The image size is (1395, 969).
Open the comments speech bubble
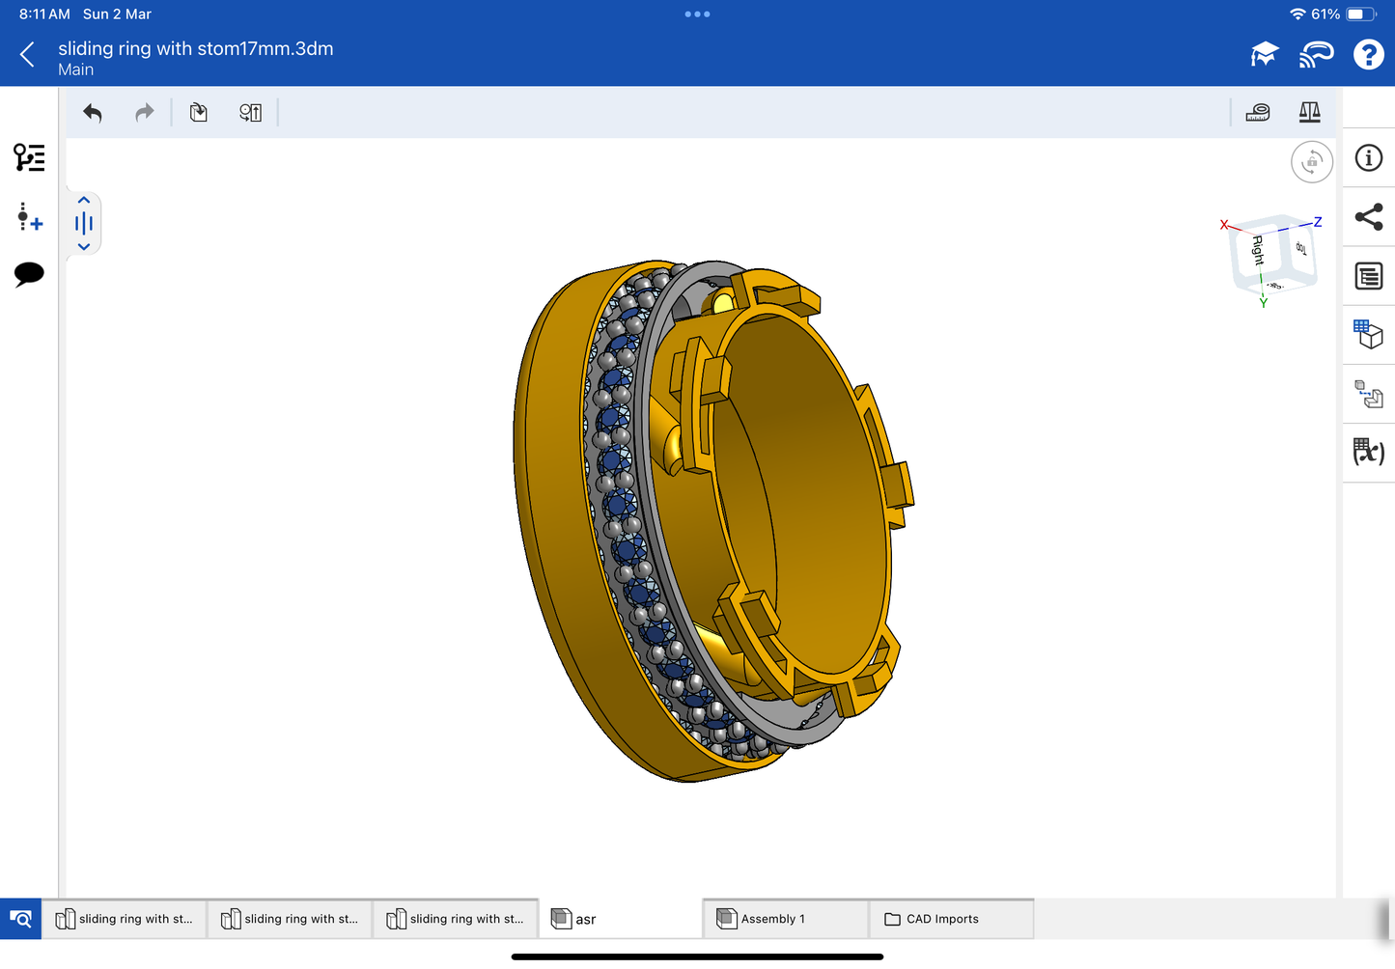pos(29,274)
